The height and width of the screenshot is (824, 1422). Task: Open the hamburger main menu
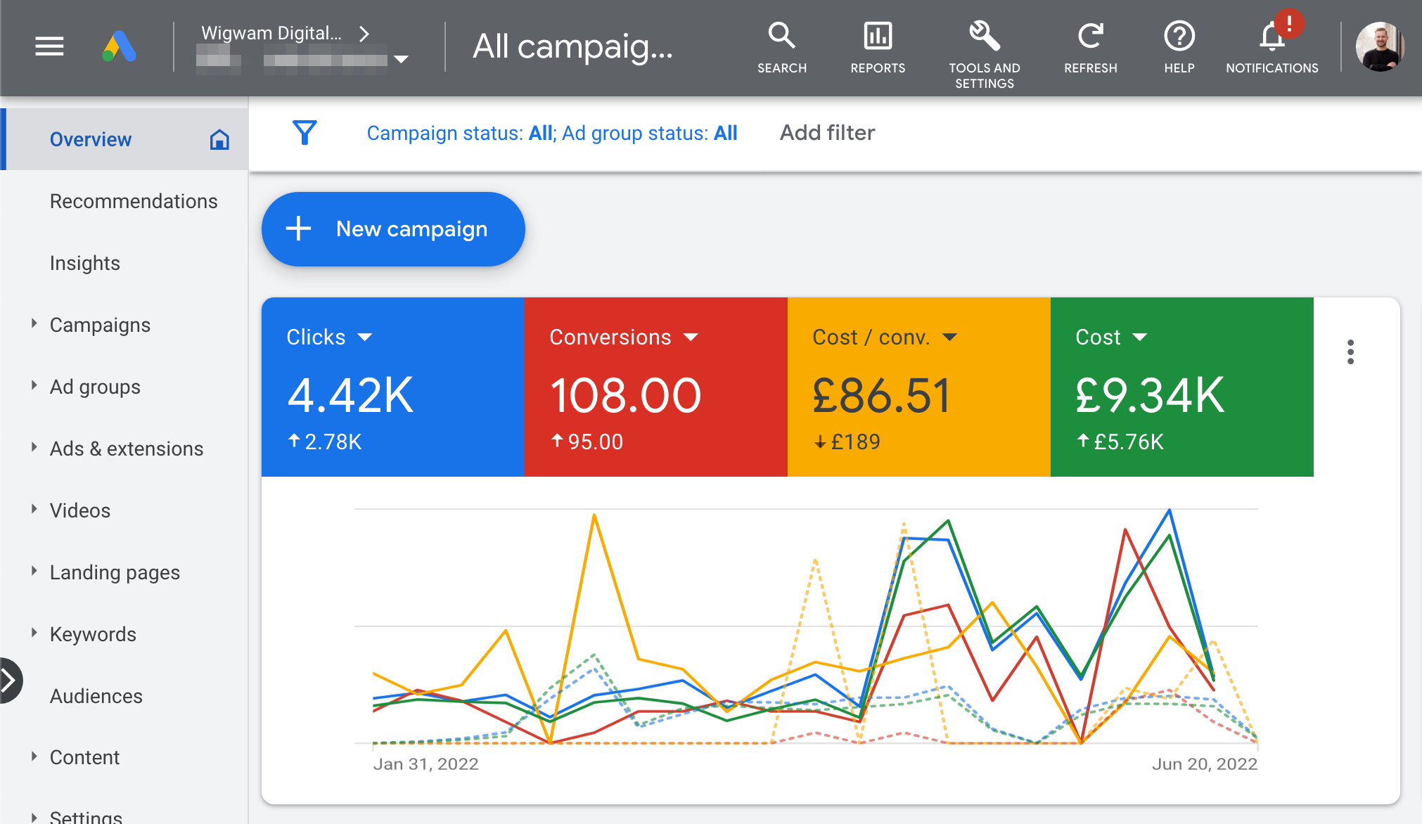(49, 46)
